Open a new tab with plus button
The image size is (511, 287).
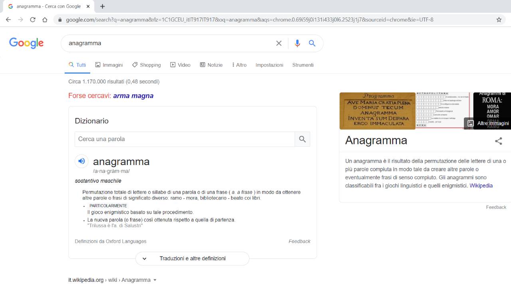(x=103, y=6)
